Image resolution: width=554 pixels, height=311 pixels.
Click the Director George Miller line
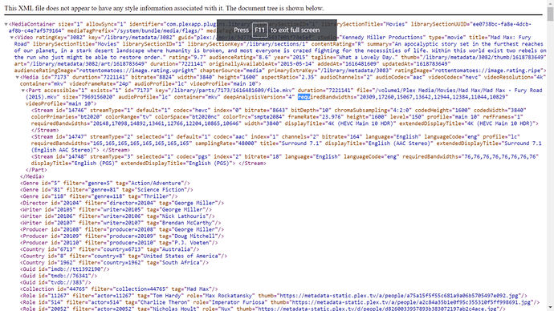(x=122, y=203)
